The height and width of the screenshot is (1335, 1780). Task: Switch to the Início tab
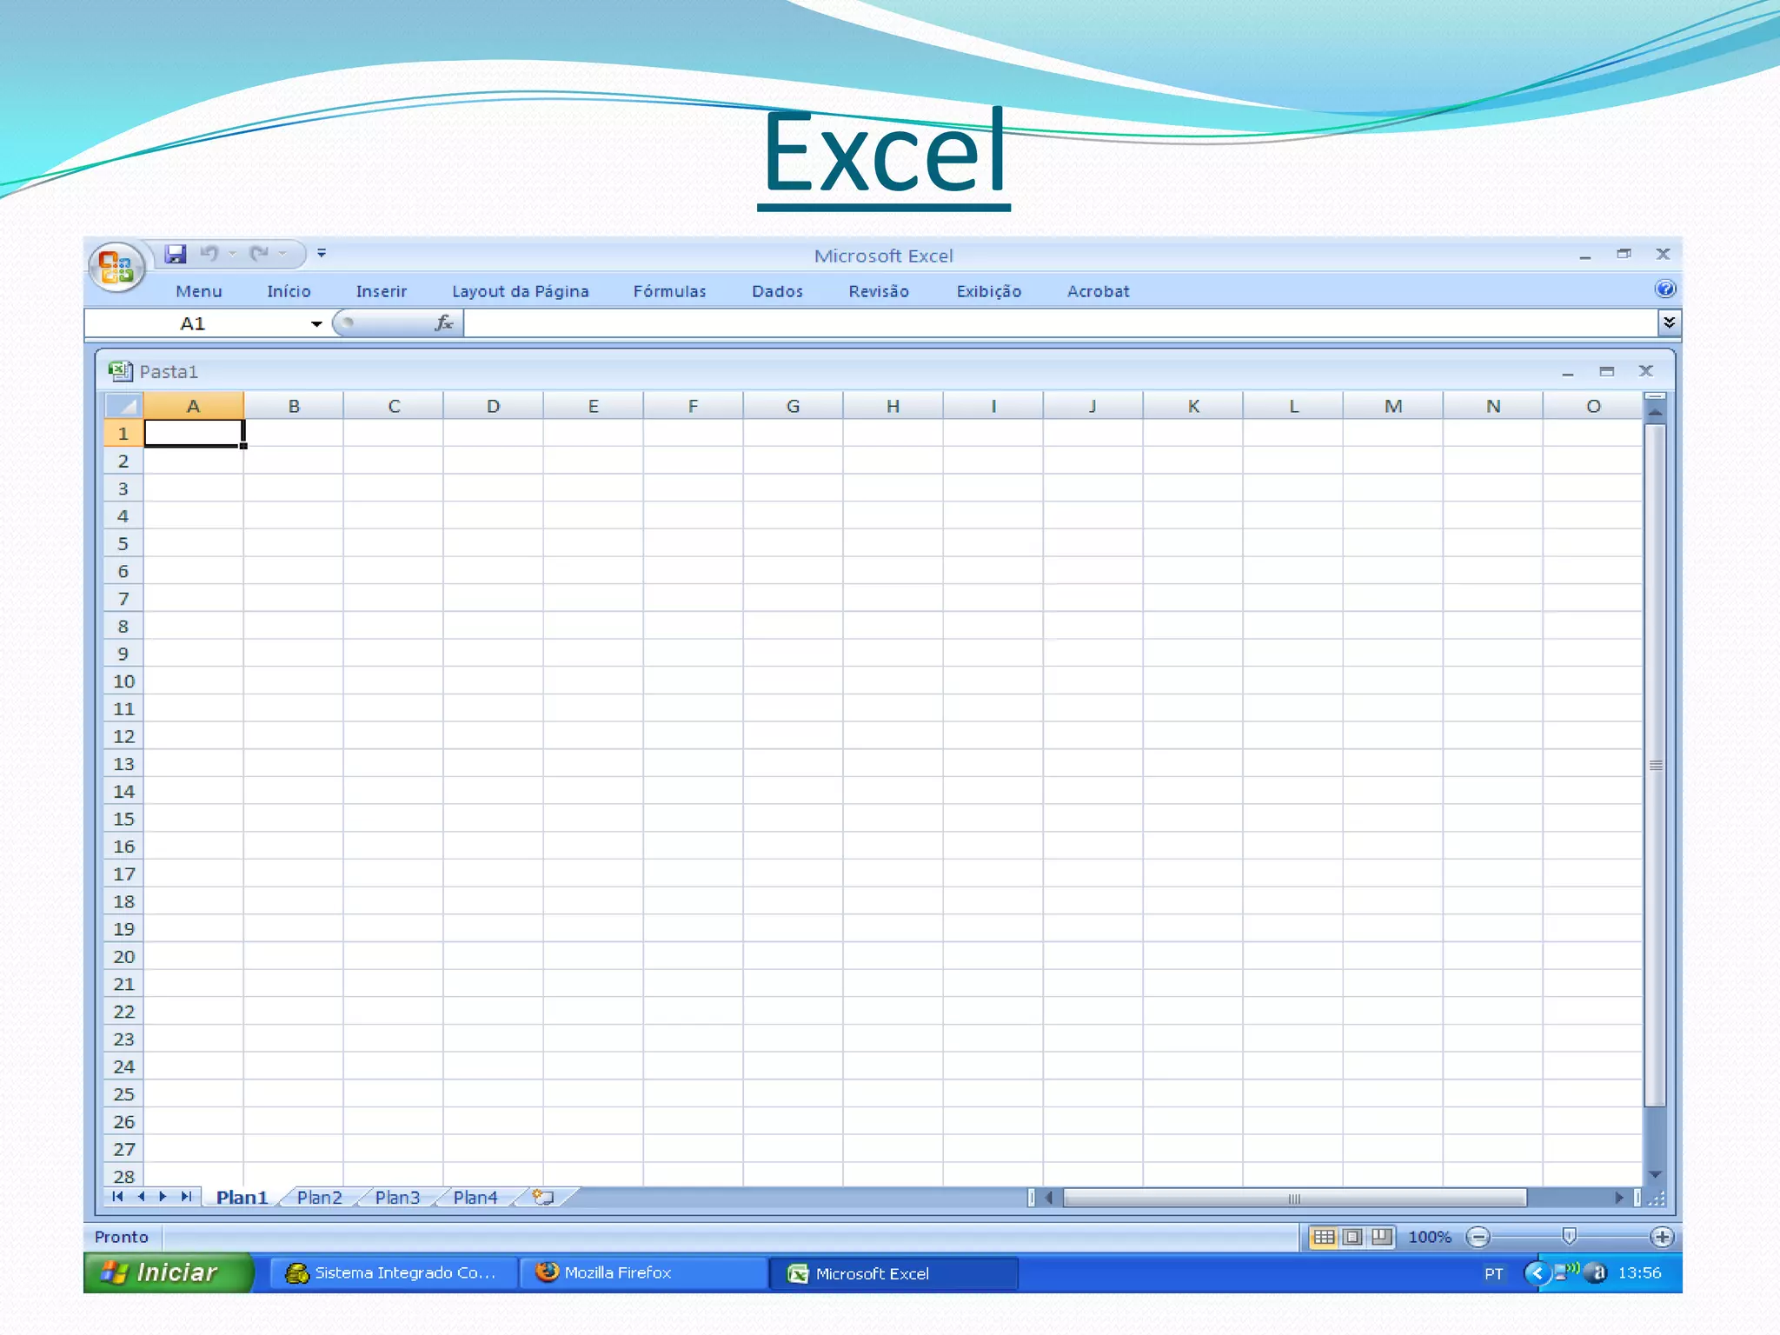pos(289,291)
